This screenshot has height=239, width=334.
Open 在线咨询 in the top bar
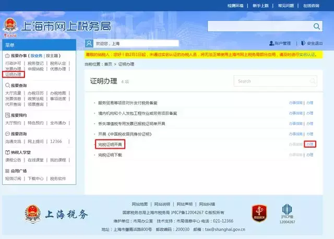[x=311, y=6]
